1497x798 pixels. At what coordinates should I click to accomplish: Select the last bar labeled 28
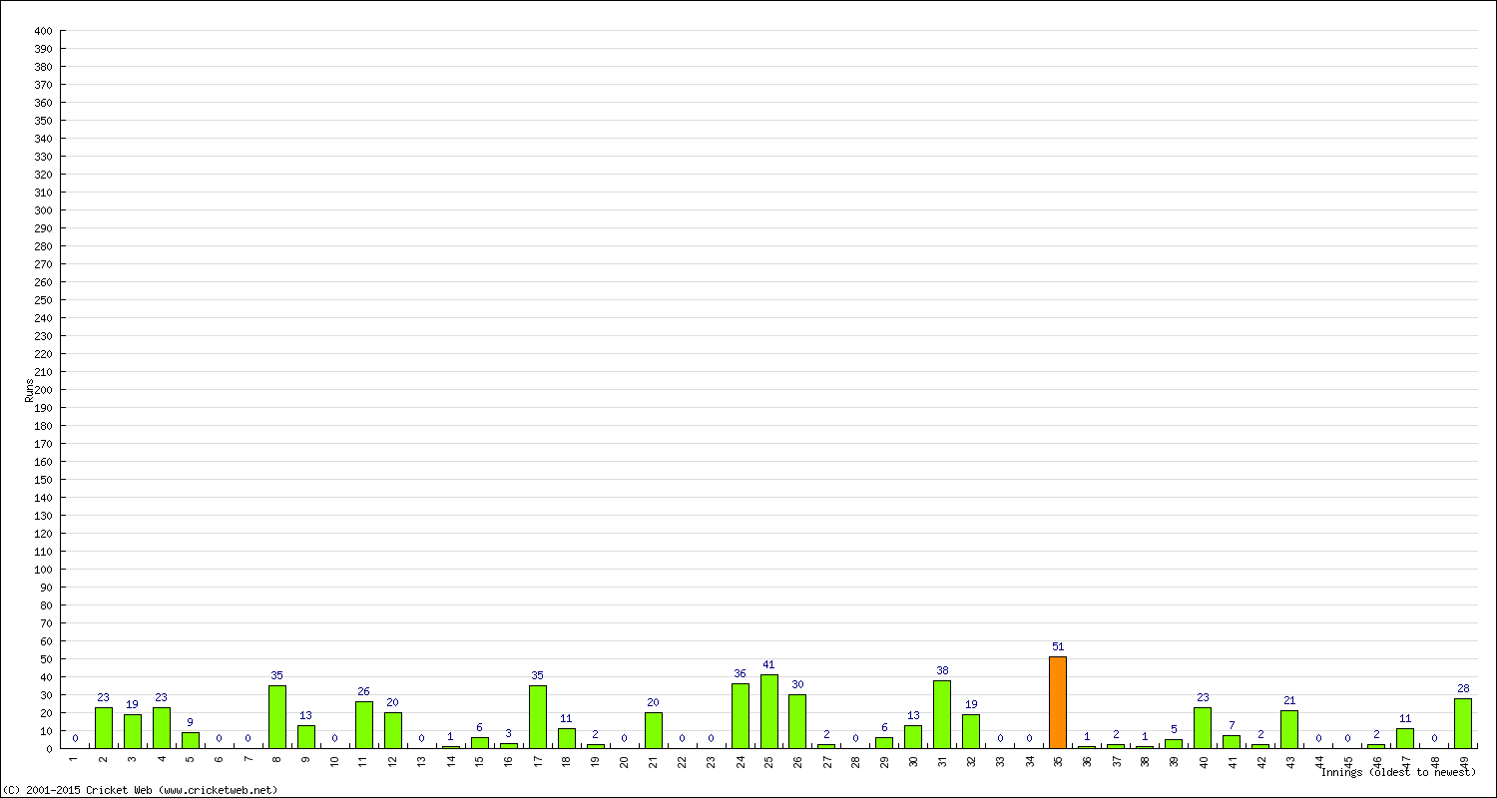click(1463, 723)
